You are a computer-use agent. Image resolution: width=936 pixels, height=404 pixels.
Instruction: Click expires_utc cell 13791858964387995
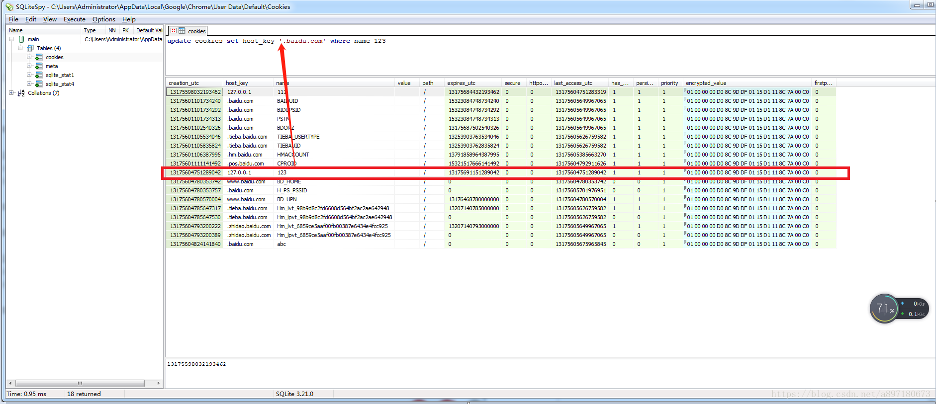pyautogui.click(x=474, y=155)
